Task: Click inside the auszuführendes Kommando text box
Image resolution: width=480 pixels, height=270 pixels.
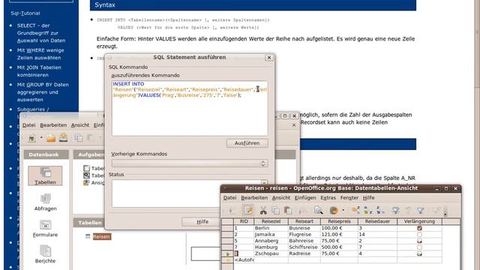Action: click(190, 108)
